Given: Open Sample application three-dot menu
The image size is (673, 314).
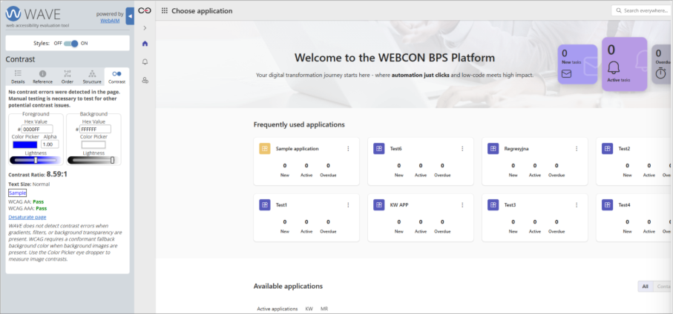Looking at the screenshot, I should coord(348,148).
